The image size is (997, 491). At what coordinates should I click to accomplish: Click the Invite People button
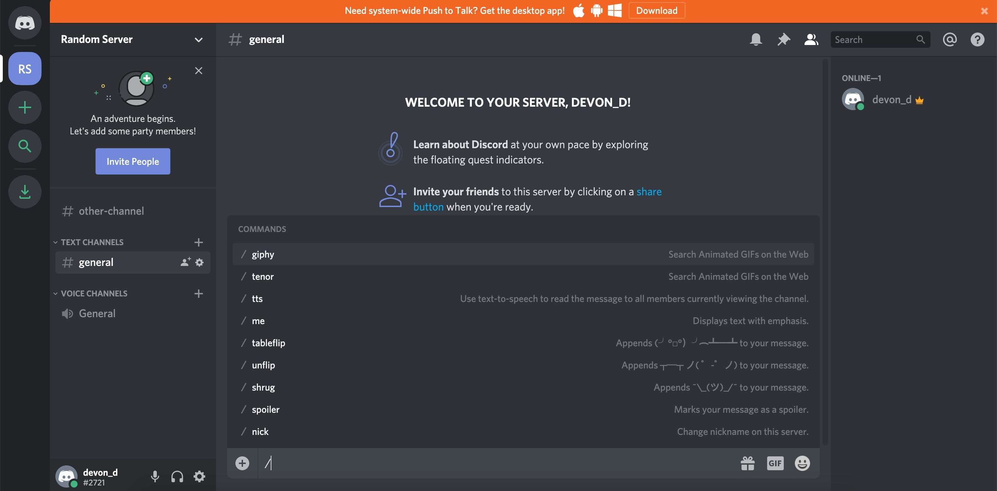(x=133, y=161)
